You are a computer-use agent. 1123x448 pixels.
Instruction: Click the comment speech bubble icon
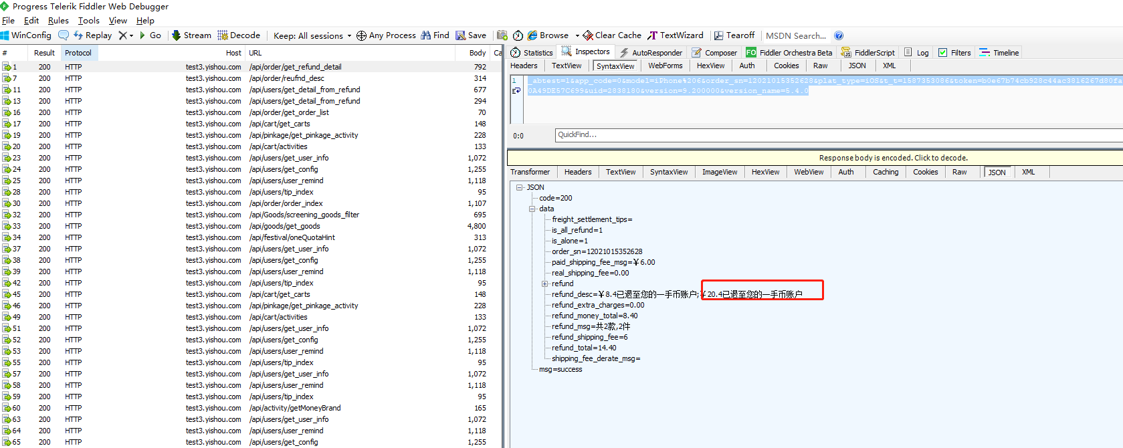tap(64, 35)
